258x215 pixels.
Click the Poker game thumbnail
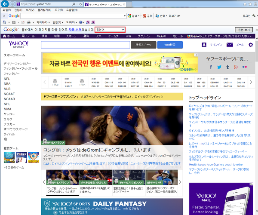click(21, 157)
